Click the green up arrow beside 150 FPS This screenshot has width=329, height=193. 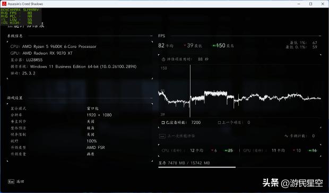point(214,45)
